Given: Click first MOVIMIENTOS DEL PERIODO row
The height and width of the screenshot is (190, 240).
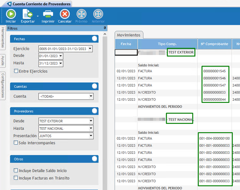Looking at the screenshot, I should coord(160,107).
